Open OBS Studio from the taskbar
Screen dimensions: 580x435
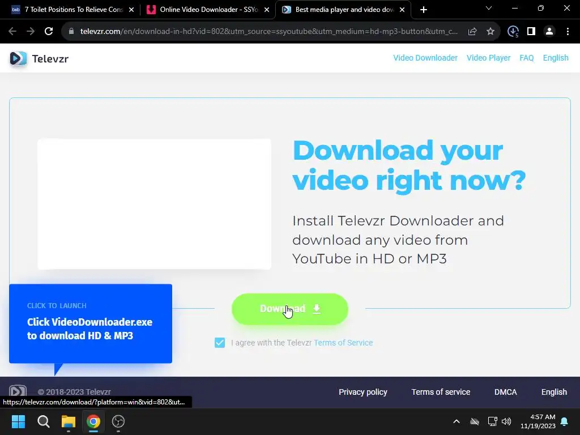pyautogui.click(x=118, y=421)
